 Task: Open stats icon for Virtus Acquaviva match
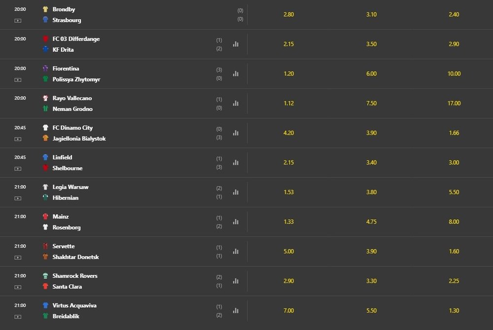tap(236, 310)
